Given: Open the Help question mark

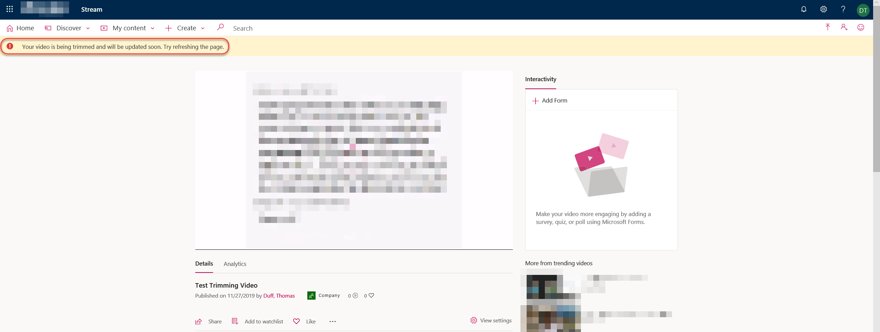Looking at the screenshot, I should click(x=843, y=9).
